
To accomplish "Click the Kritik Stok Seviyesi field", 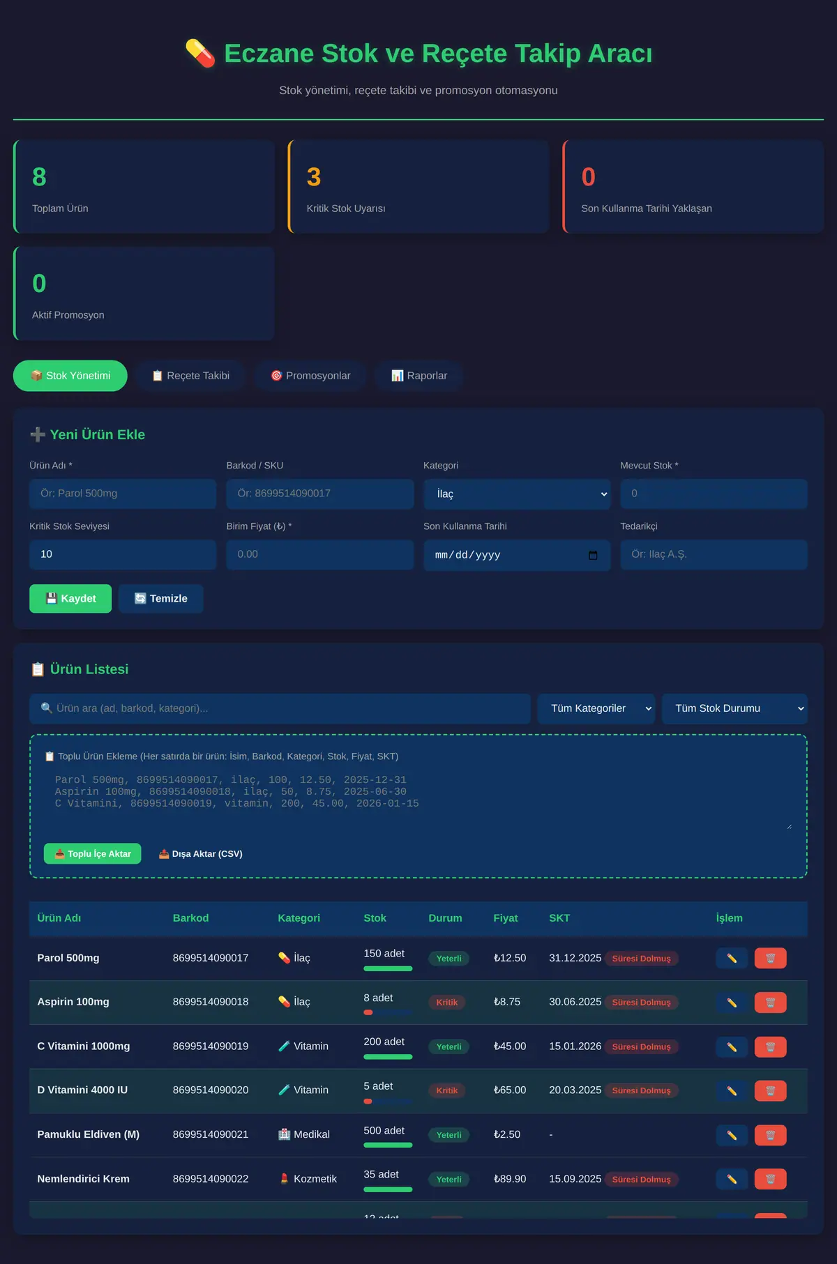I will point(123,555).
